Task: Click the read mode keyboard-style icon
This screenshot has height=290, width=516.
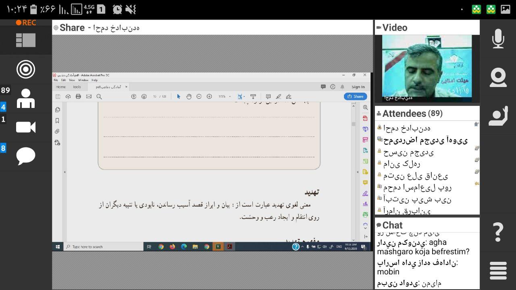Action: click(253, 96)
